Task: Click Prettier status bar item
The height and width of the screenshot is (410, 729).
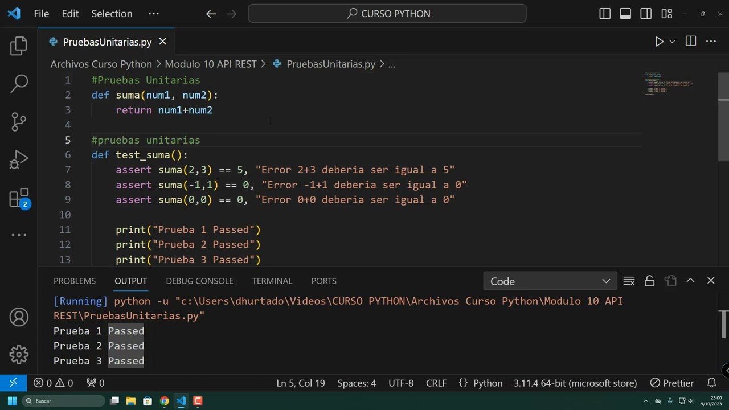Action: (x=672, y=383)
